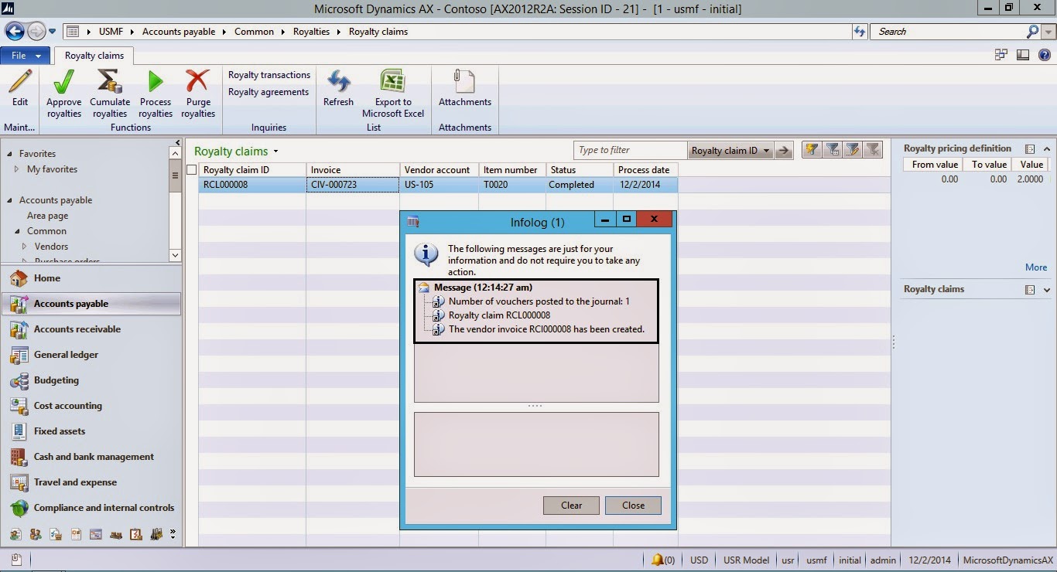Click the Close button in the Infolog dialog
This screenshot has width=1057, height=572.
pyautogui.click(x=632, y=505)
